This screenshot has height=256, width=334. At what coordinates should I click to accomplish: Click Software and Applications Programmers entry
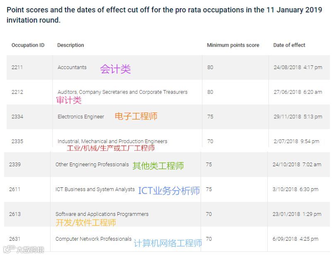(102, 214)
